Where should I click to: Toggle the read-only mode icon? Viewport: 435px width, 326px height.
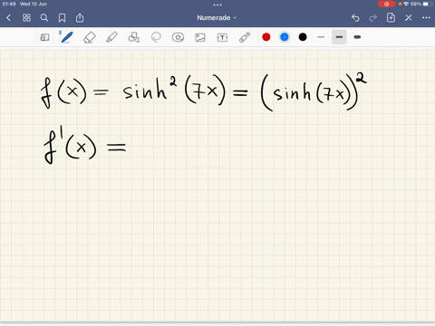[x=44, y=37]
